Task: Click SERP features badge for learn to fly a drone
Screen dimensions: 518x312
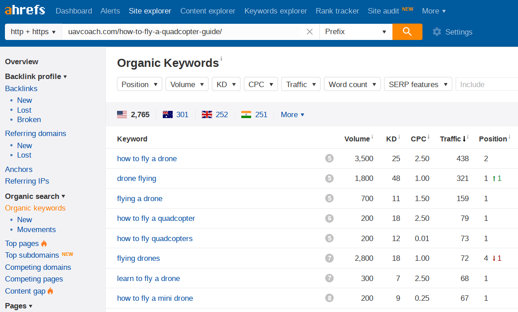Action: (x=329, y=278)
